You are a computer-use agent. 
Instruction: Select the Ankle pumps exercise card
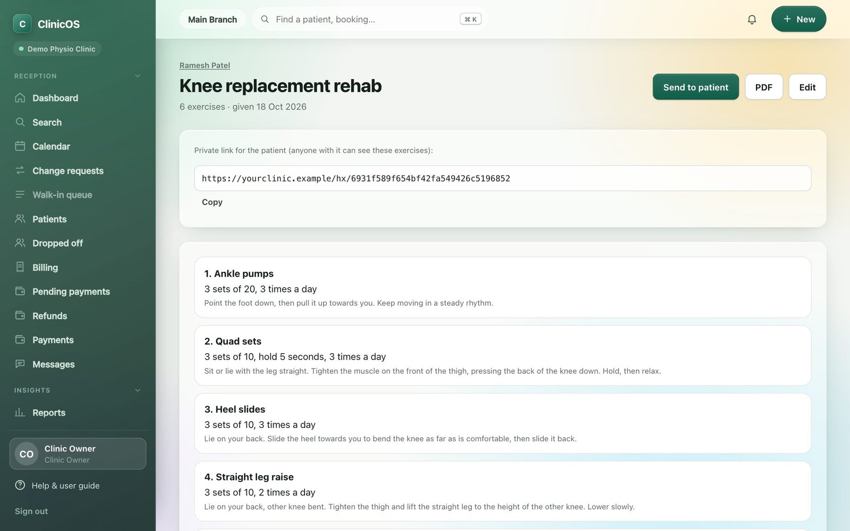click(503, 288)
